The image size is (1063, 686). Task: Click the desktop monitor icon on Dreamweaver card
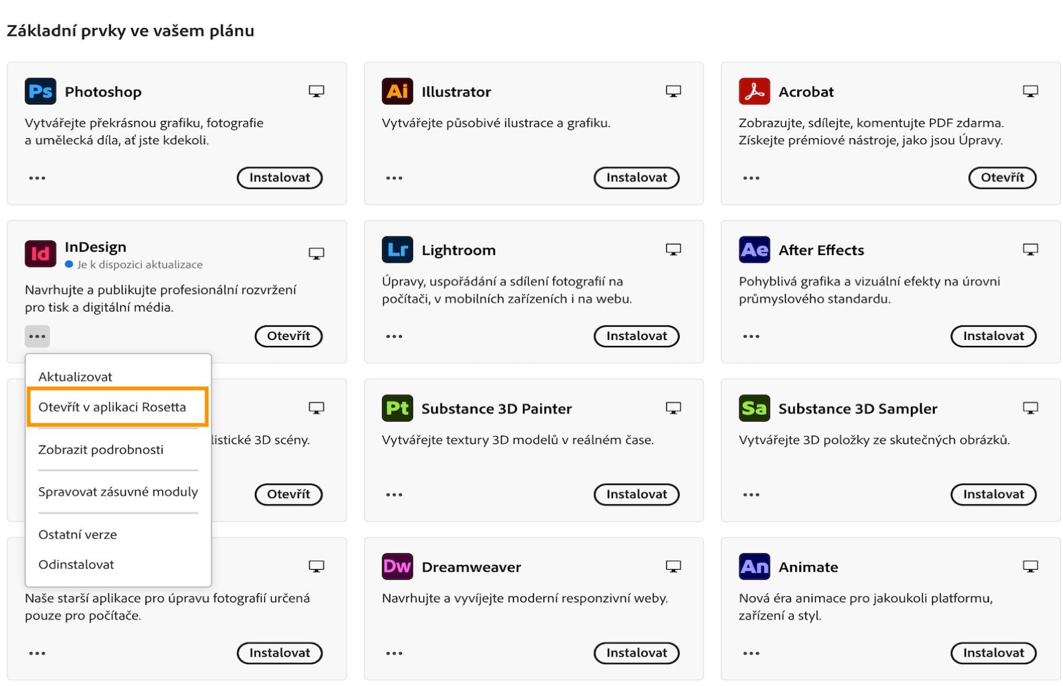674,566
